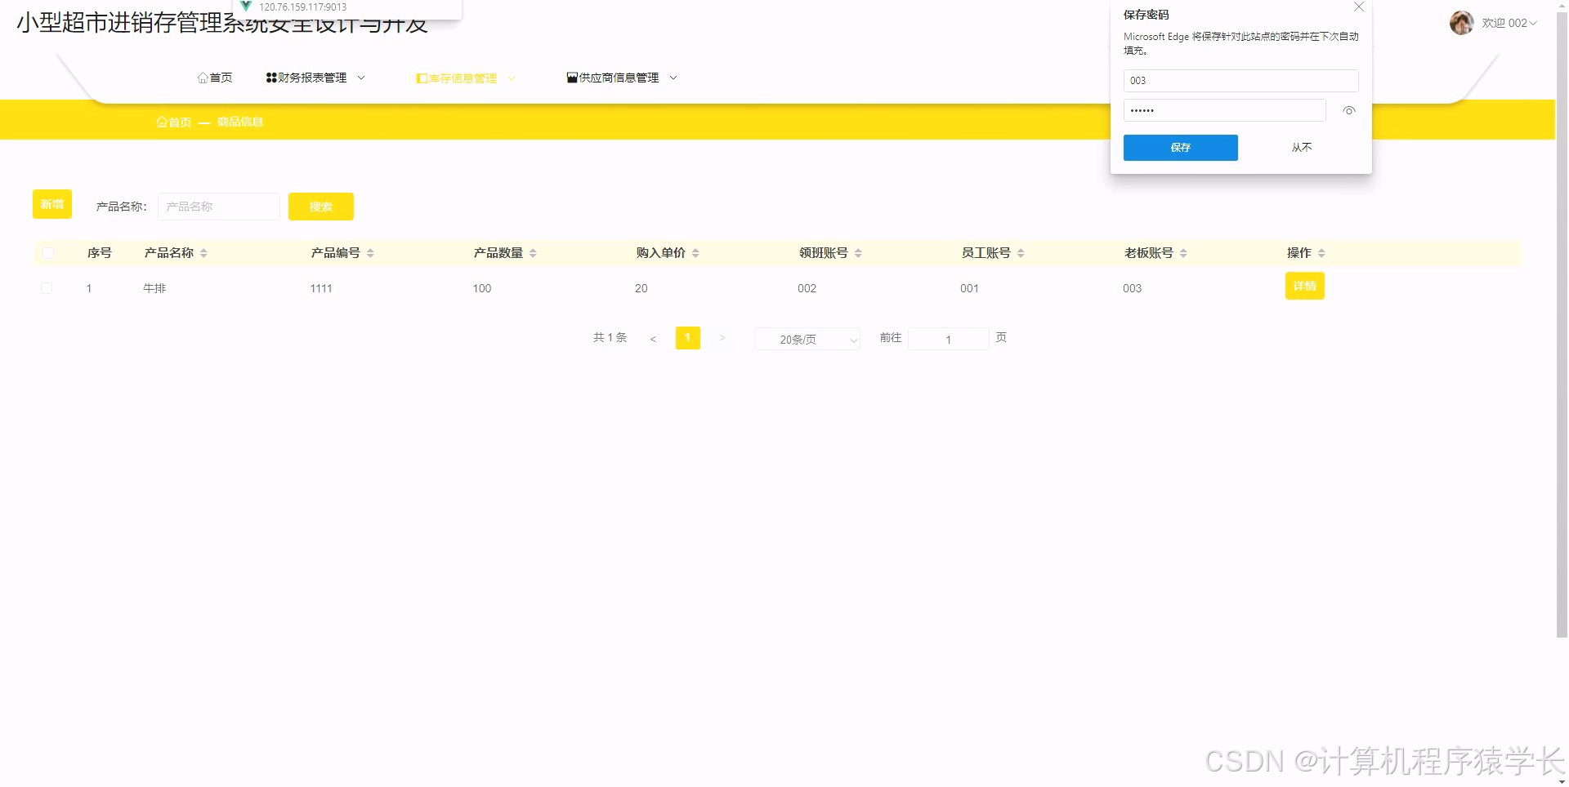Click the user avatar beside 欢迎 002
This screenshot has height=787, width=1569.
pos(1462,23)
